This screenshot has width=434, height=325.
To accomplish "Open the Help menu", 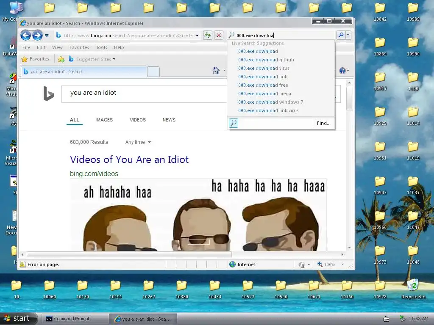I will [119, 47].
